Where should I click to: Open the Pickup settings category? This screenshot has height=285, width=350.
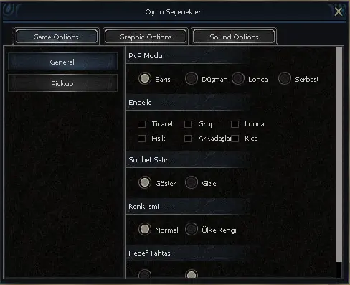[x=62, y=83]
